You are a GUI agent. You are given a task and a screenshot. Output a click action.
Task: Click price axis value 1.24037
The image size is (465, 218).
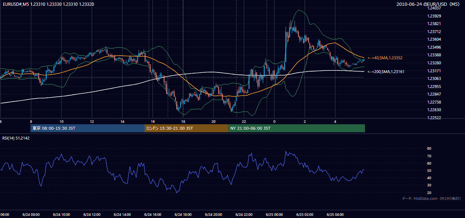click(x=434, y=8)
